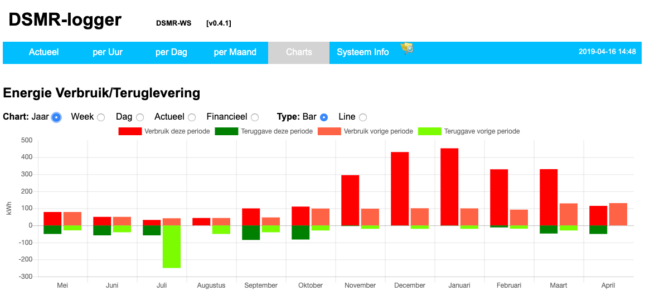Hide the Verbruik vorige periode legend series
The height and width of the screenshot is (296, 645).
pyautogui.click(x=329, y=131)
